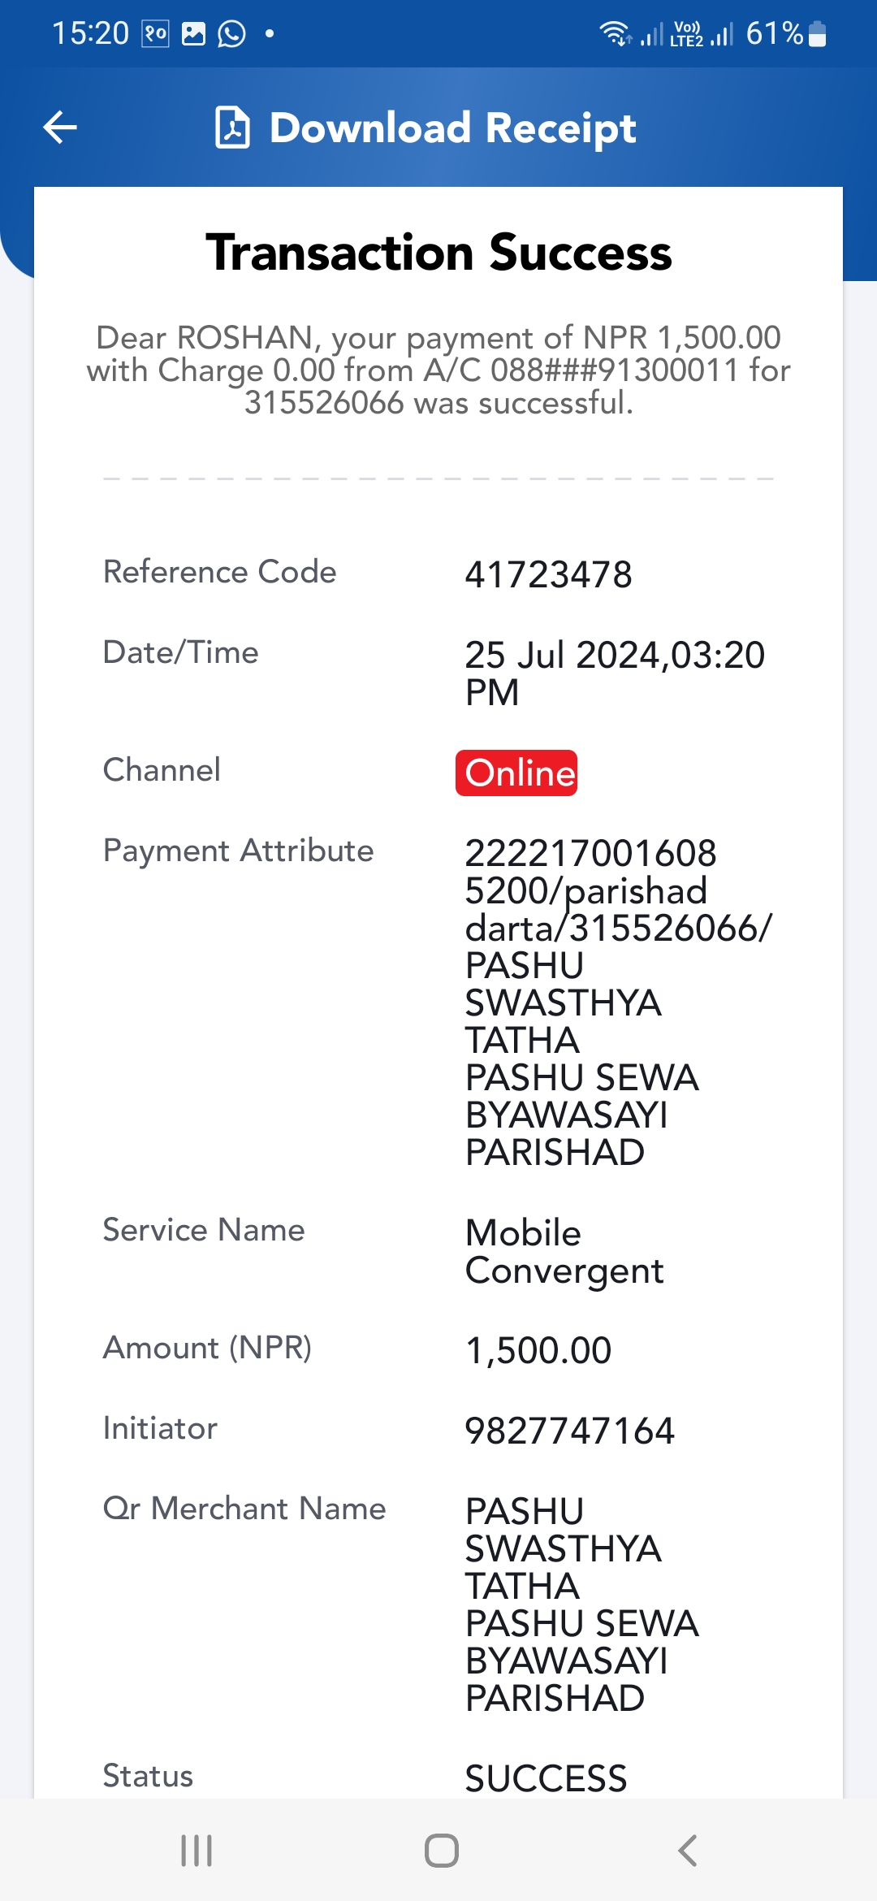The image size is (877, 1901).
Task: Tap the battery indicator icon
Action: (818, 34)
